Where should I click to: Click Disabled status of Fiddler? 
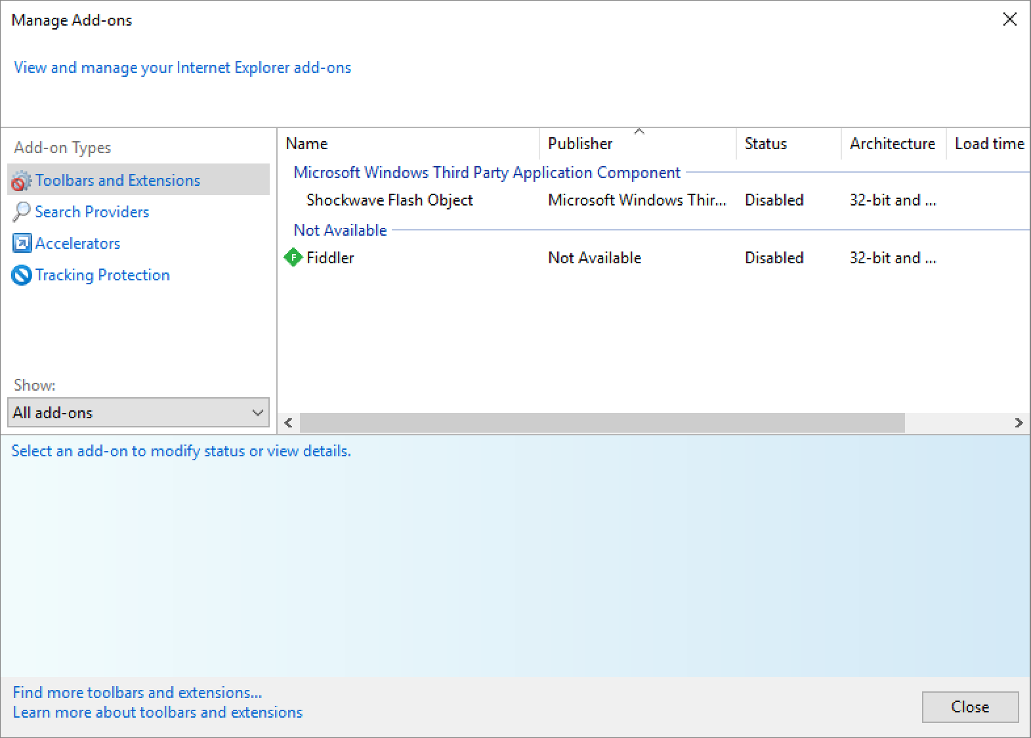pos(774,258)
